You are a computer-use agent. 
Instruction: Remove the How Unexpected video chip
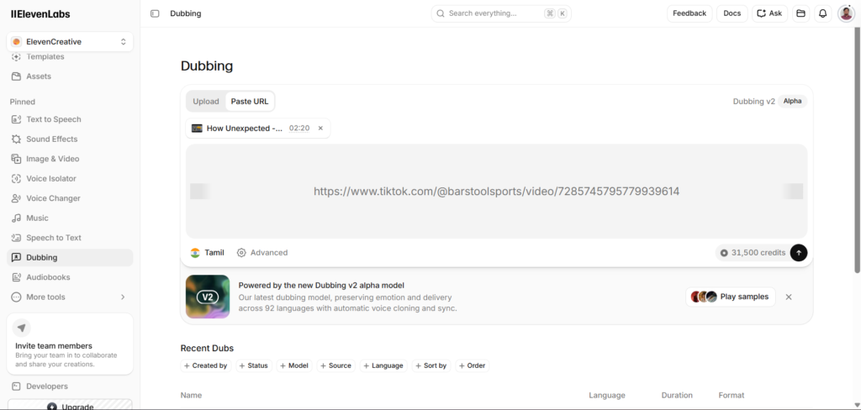click(x=320, y=129)
